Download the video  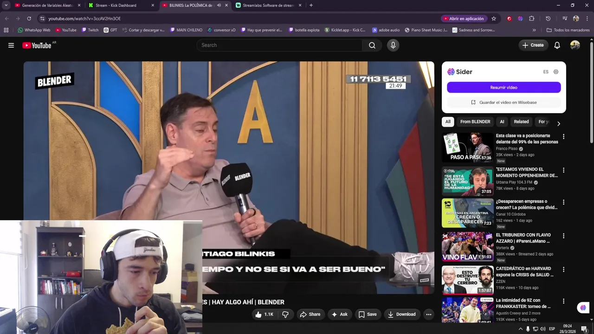tap(401, 315)
